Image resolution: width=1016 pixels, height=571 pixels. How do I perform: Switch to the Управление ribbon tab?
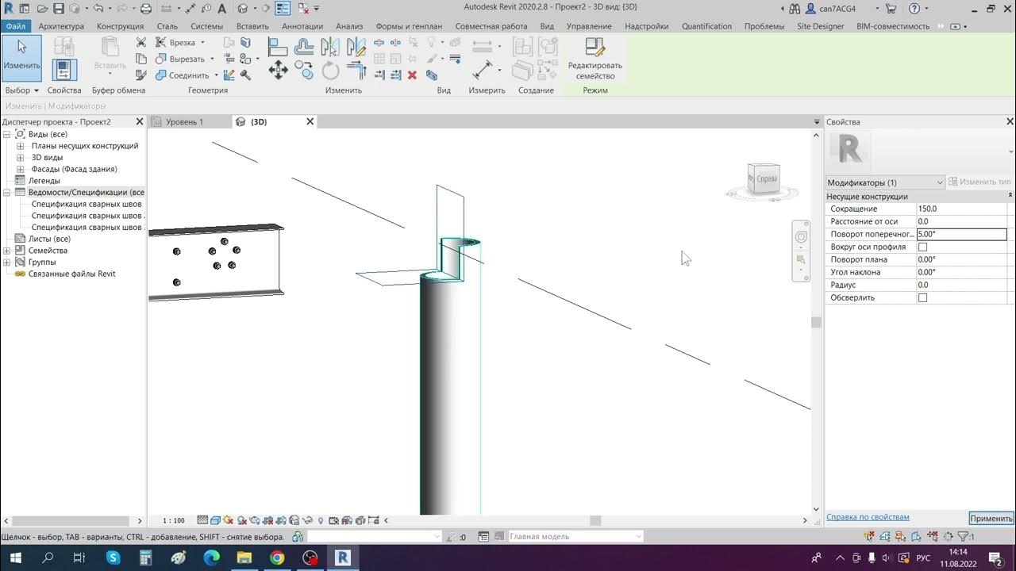click(x=589, y=26)
